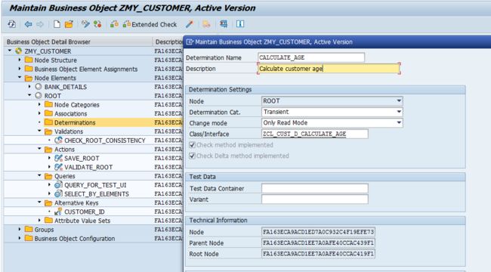Click the Variant input field
This screenshot has height=272, width=491.
(x=315, y=199)
